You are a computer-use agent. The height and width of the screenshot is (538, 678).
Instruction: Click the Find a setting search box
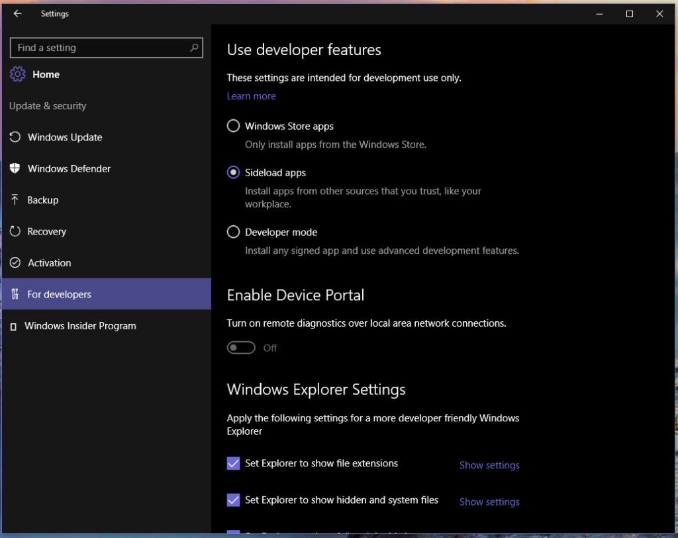click(x=99, y=48)
